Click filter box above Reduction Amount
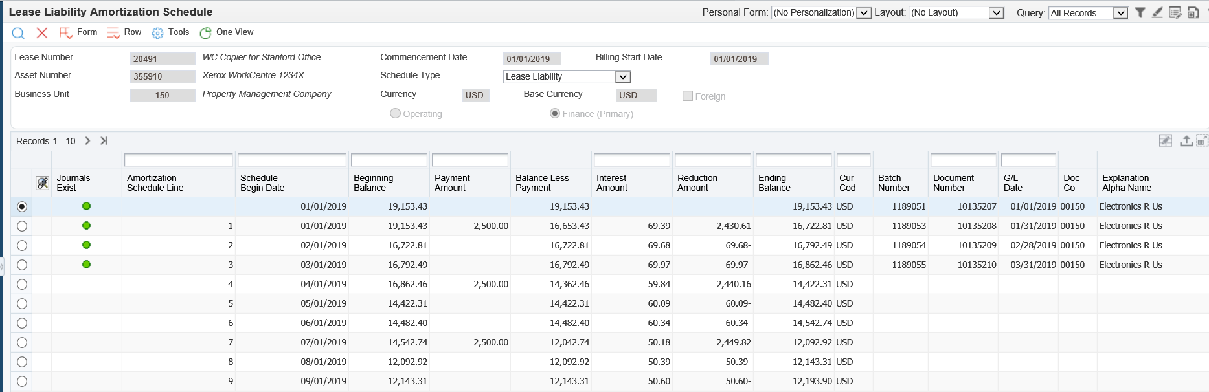The image size is (1209, 392). 713,160
